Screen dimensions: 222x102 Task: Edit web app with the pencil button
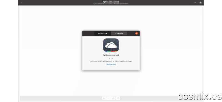[x=113, y=98]
